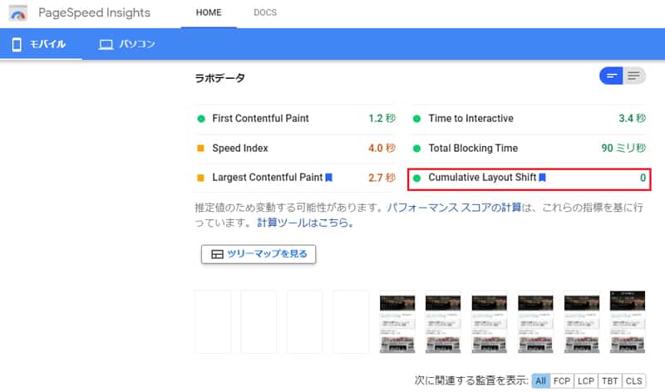Click the Cumulative Layout Shift metric
The image size is (665, 392).
pyautogui.click(x=529, y=178)
